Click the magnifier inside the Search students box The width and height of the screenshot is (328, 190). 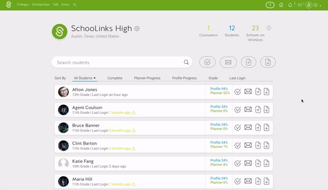pyautogui.click(x=186, y=62)
